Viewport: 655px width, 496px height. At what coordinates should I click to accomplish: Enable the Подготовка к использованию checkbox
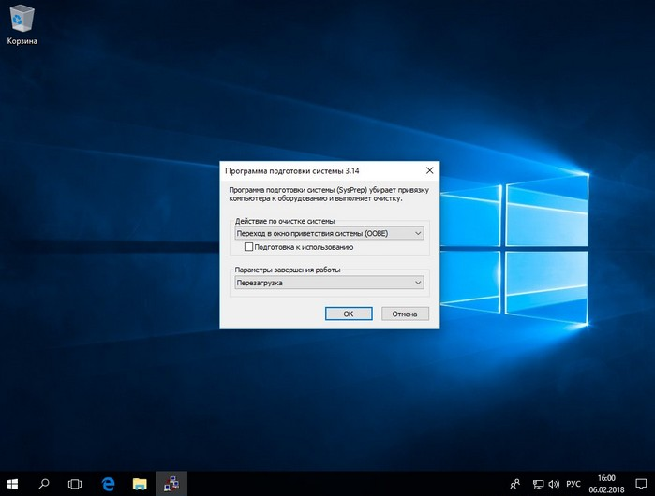(x=248, y=247)
